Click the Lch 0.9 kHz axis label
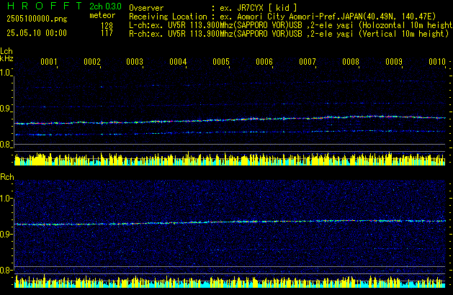 5,109
